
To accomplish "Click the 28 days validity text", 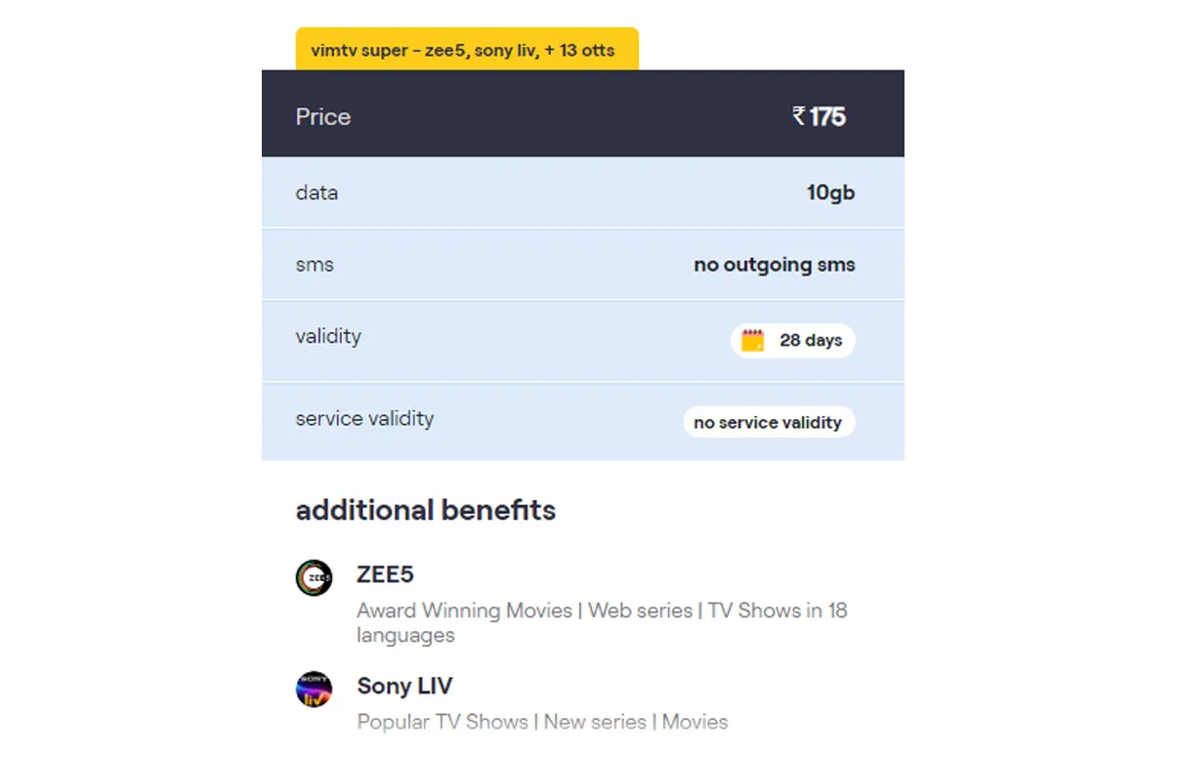I will click(811, 341).
